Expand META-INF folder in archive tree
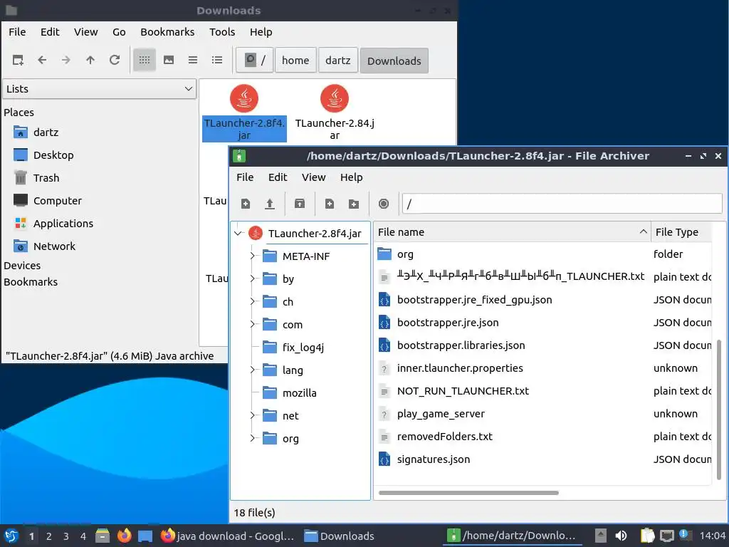Image resolution: width=729 pixels, height=547 pixels. click(253, 256)
